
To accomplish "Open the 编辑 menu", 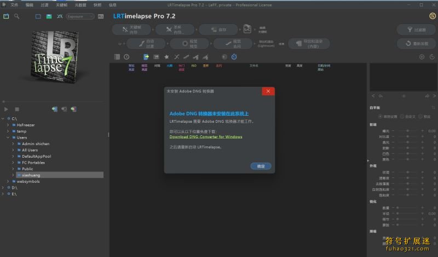I will (x=30, y=5).
